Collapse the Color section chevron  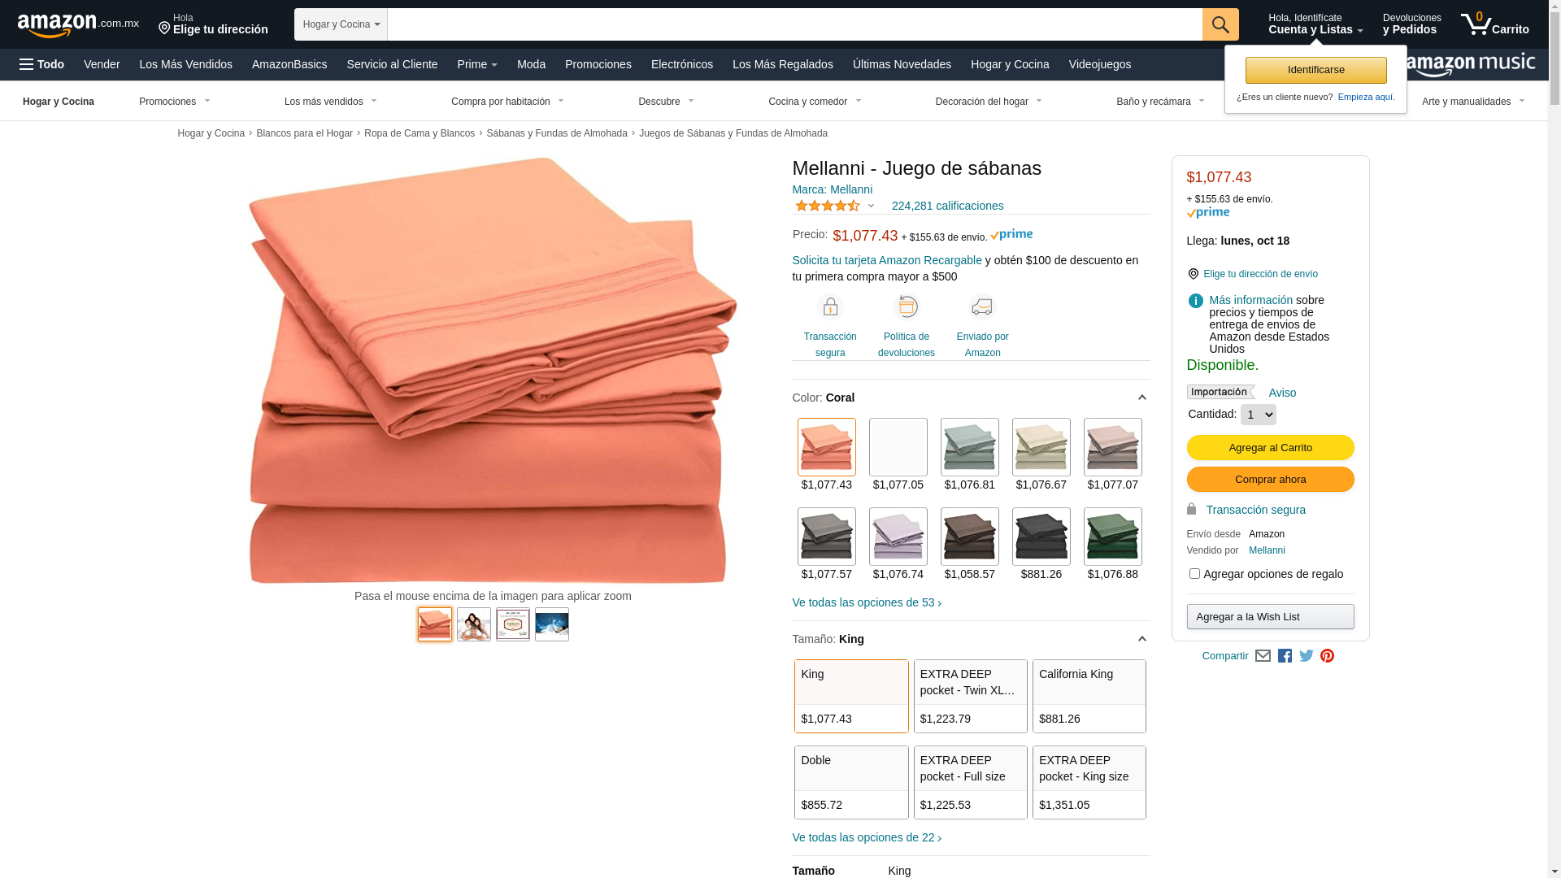point(1141,398)
